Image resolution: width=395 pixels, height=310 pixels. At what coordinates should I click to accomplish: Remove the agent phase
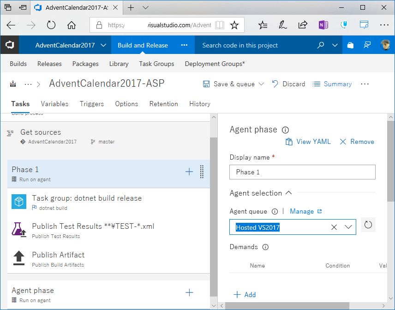[x=357, y=142]
